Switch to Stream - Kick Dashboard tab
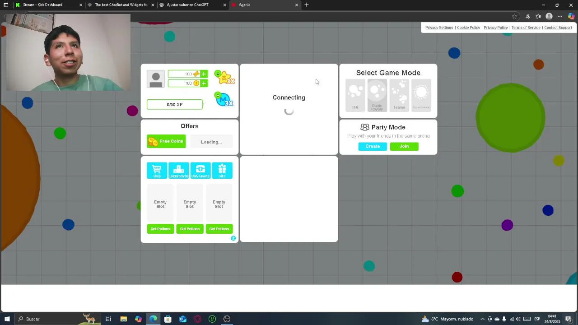The image size is (578, 325). (x=48, y=5)
